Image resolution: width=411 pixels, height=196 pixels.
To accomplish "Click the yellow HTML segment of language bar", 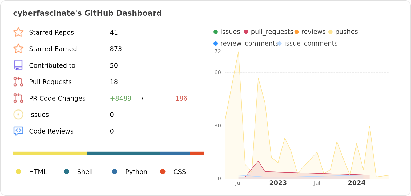I will (x=50, y=153).
